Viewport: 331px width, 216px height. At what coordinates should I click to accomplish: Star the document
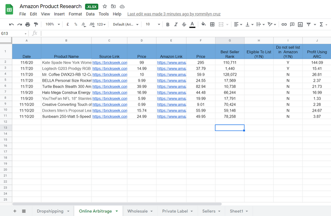105,7
